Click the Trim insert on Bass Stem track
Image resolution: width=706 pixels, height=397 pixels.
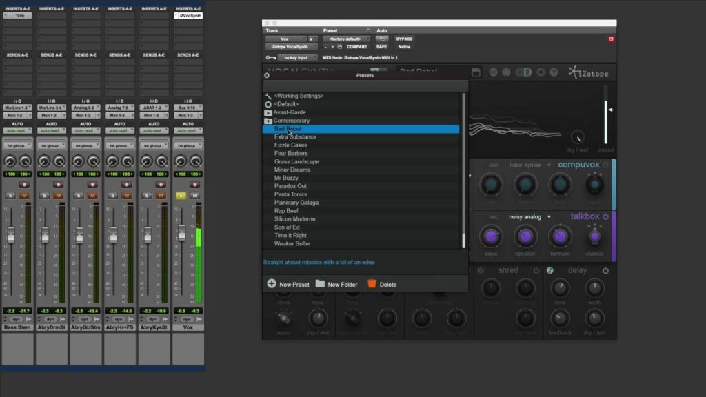tap(17, 16)
